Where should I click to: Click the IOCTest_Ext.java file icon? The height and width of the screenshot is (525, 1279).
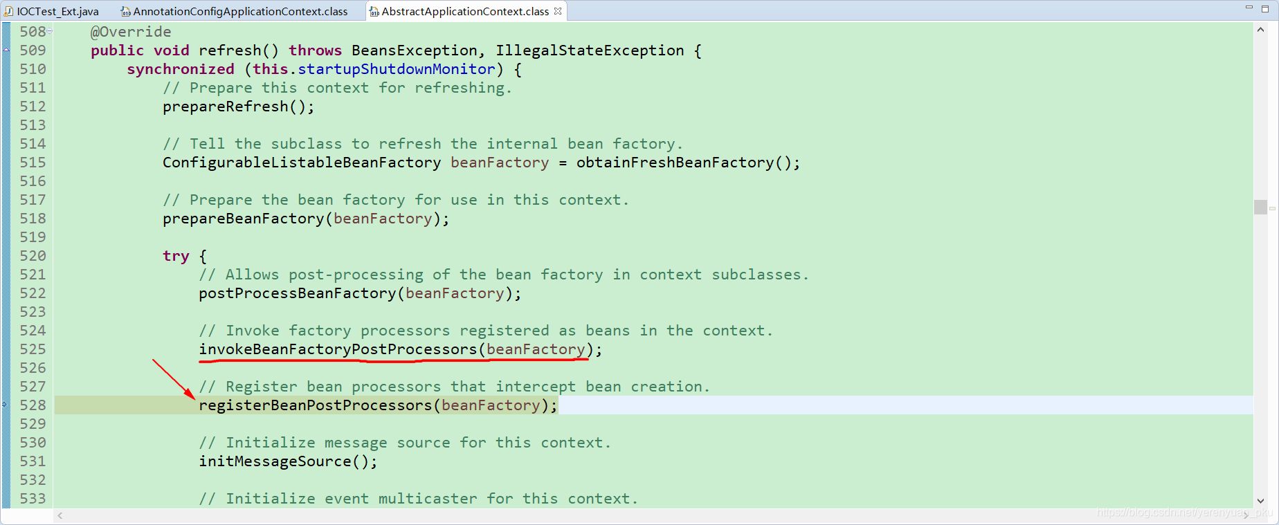coord(9,11)
